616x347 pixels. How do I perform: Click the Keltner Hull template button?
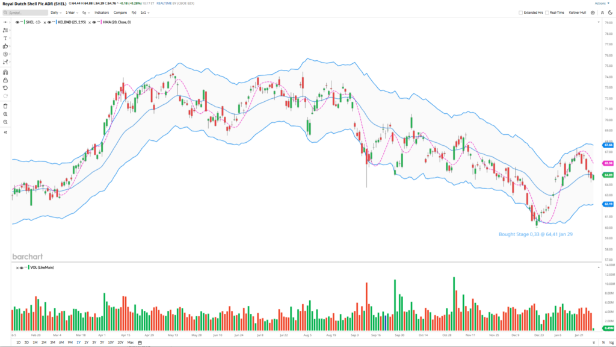tap(576, 12)
